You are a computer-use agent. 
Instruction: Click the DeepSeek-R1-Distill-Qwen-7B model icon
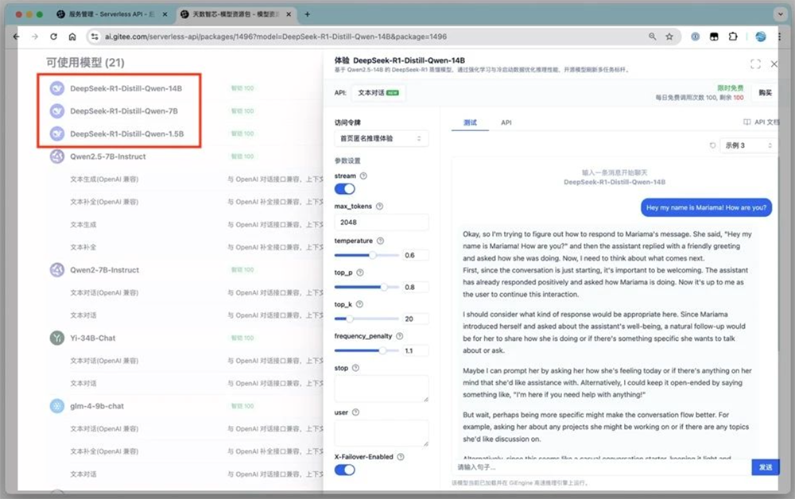[57, 111]
